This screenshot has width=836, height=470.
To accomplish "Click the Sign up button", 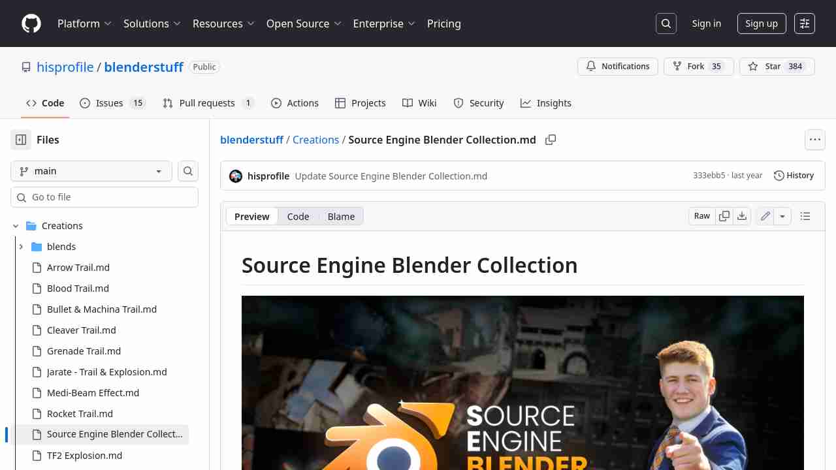I will click(762, 23).
